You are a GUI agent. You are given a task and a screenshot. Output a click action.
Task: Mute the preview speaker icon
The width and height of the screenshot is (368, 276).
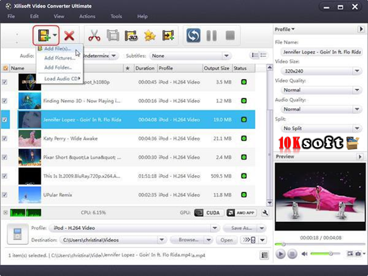(x=305, y=254)
